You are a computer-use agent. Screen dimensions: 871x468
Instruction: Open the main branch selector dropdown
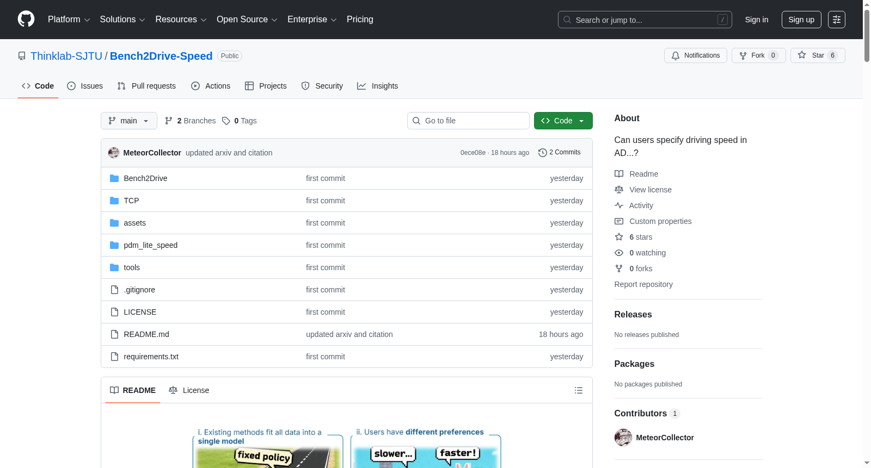point(129,121)
